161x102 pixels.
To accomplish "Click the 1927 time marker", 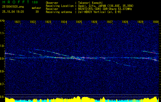I will (x=110, y=22).
